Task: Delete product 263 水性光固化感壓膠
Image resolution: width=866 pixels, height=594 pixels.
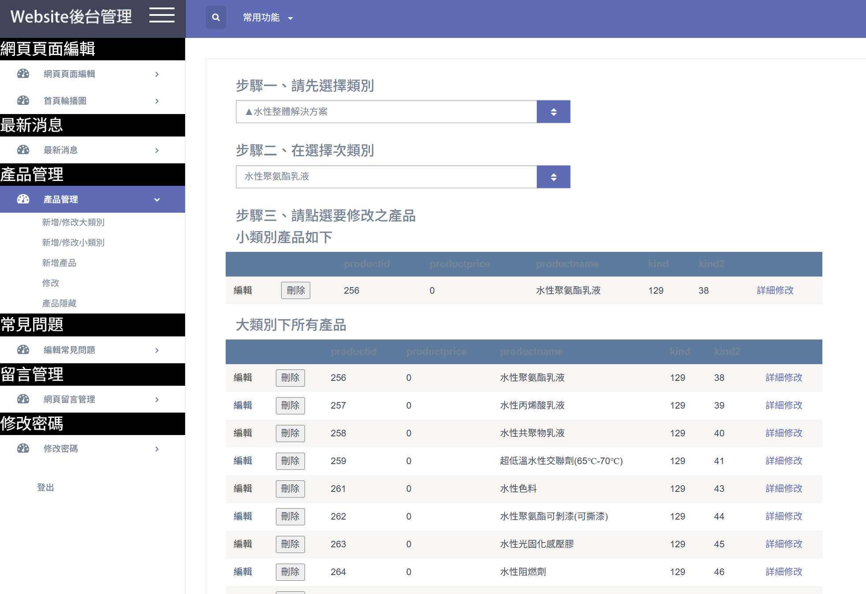Action: click(x=290, y=544)
